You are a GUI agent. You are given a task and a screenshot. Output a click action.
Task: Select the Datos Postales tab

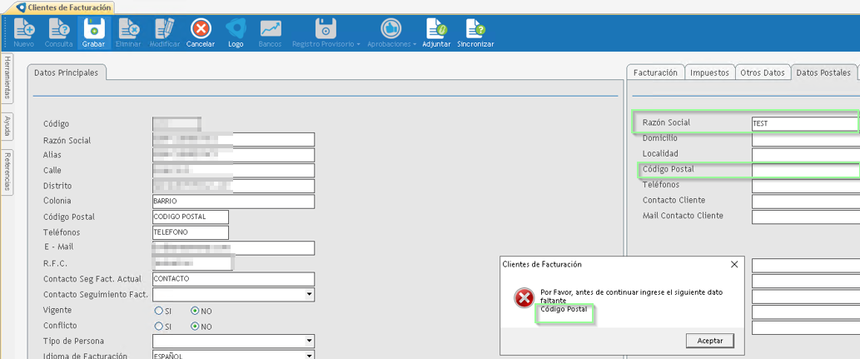823,72
